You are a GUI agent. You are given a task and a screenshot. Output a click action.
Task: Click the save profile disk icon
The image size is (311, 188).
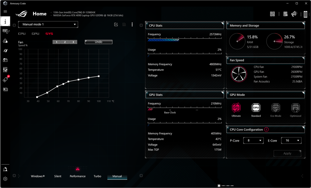[124, 24]
